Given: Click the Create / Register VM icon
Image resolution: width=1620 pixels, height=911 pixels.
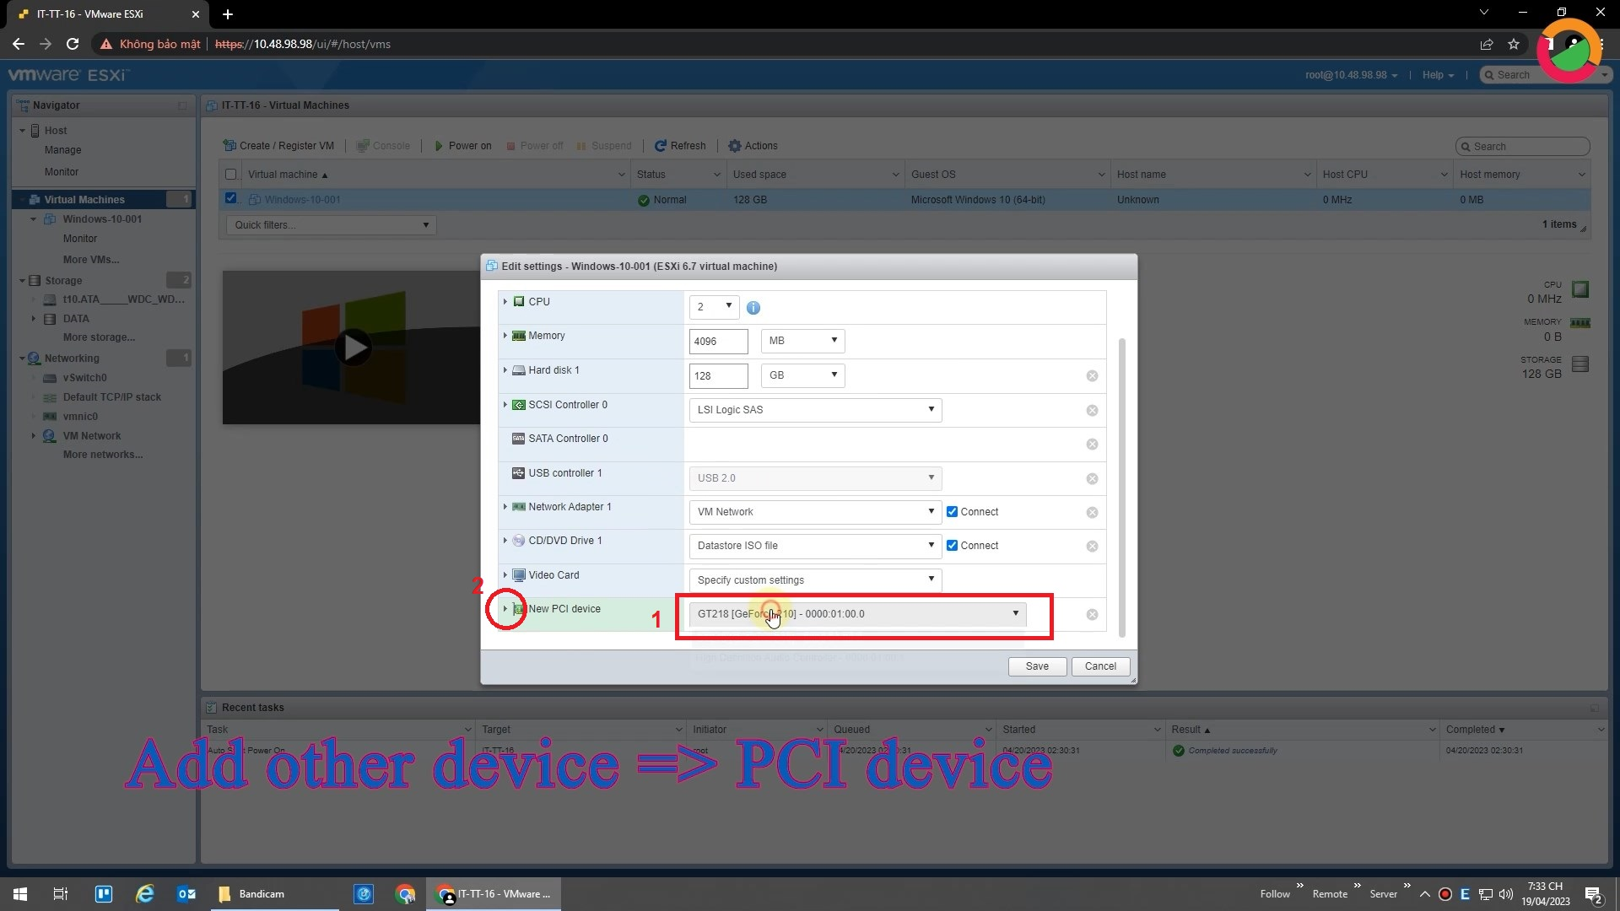Looking at the screenshot, I should pos(229,145).
